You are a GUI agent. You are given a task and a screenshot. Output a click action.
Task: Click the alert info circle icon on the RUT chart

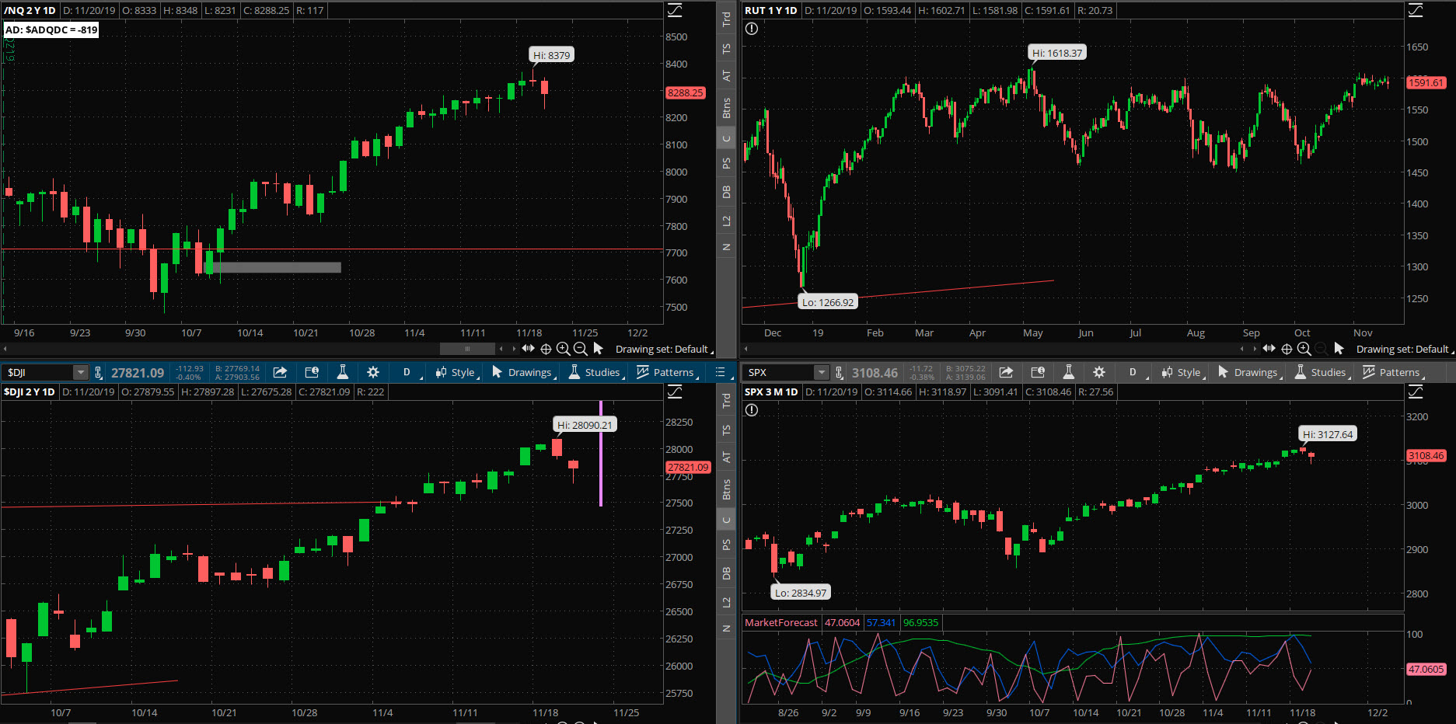(751, 29)
